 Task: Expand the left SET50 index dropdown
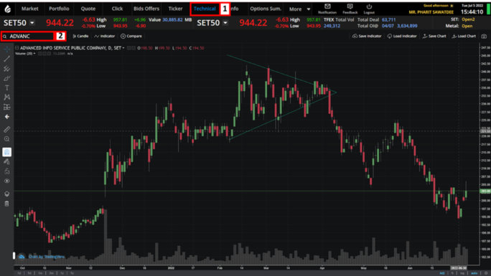tap(32, 23)
